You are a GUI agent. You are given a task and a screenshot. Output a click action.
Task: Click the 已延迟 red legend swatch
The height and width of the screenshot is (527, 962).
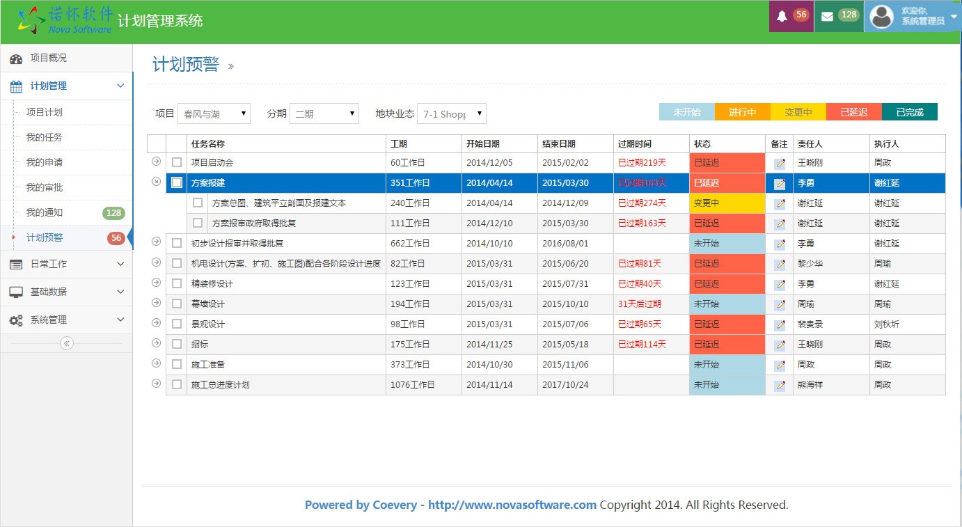853,112
